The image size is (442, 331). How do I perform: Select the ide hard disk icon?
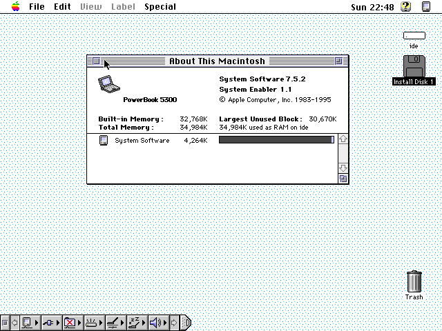pyautogui.click(x=414, y=36)
